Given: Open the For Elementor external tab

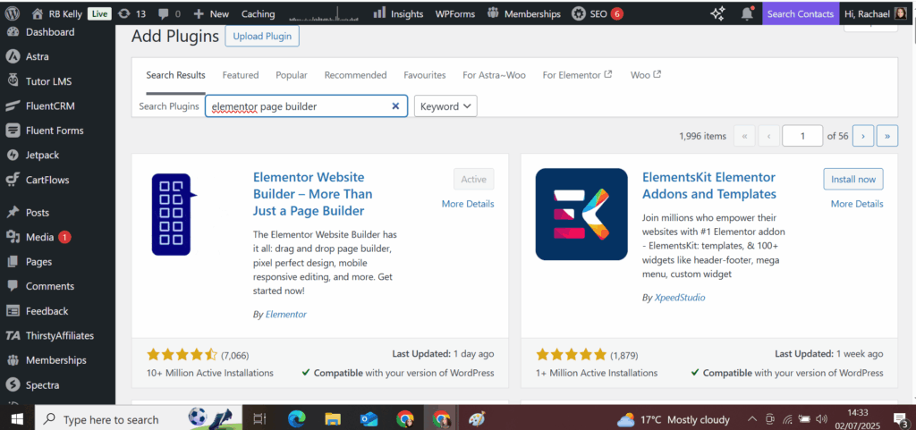Looking at the screenshot, I should click(x=577, y=75).
